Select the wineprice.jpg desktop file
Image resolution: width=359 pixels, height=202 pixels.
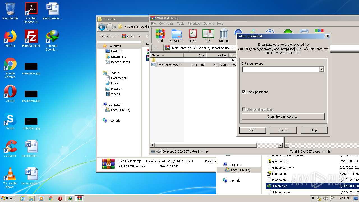(x=31, y=69)
